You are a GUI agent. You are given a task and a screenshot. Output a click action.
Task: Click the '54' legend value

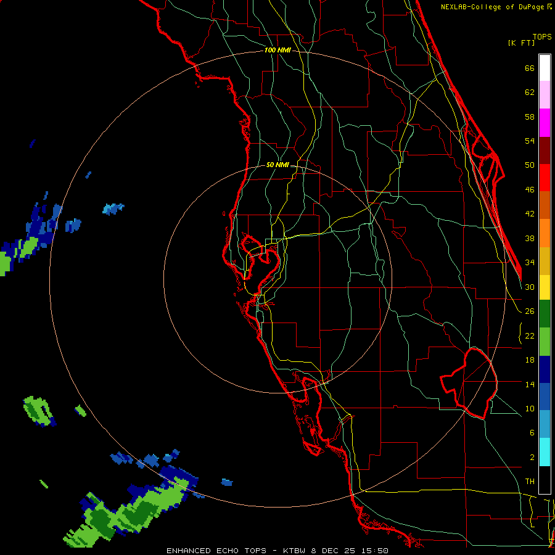point(530,141)
